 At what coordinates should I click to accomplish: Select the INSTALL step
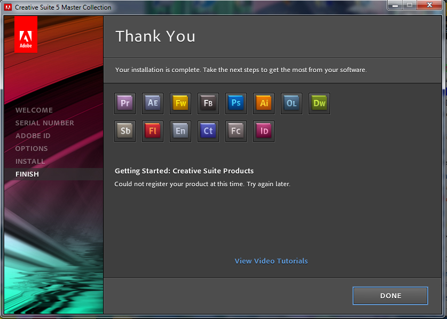tap(30, 162)
